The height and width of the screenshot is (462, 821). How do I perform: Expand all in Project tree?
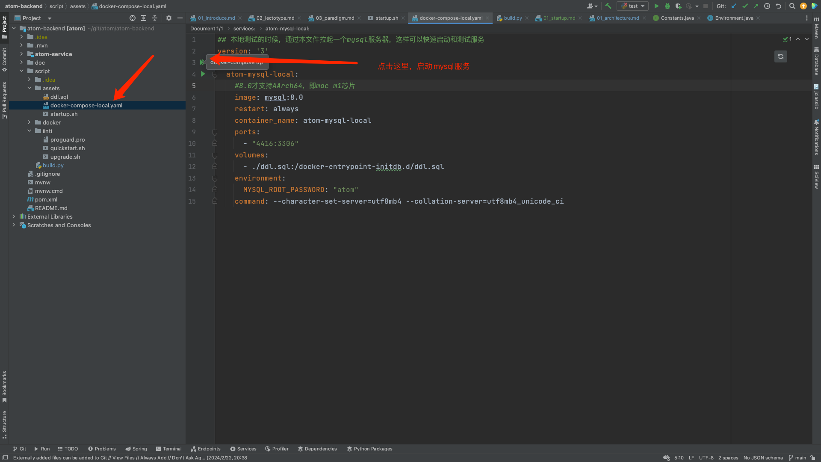pyautogui.click(x=144, y=18)
